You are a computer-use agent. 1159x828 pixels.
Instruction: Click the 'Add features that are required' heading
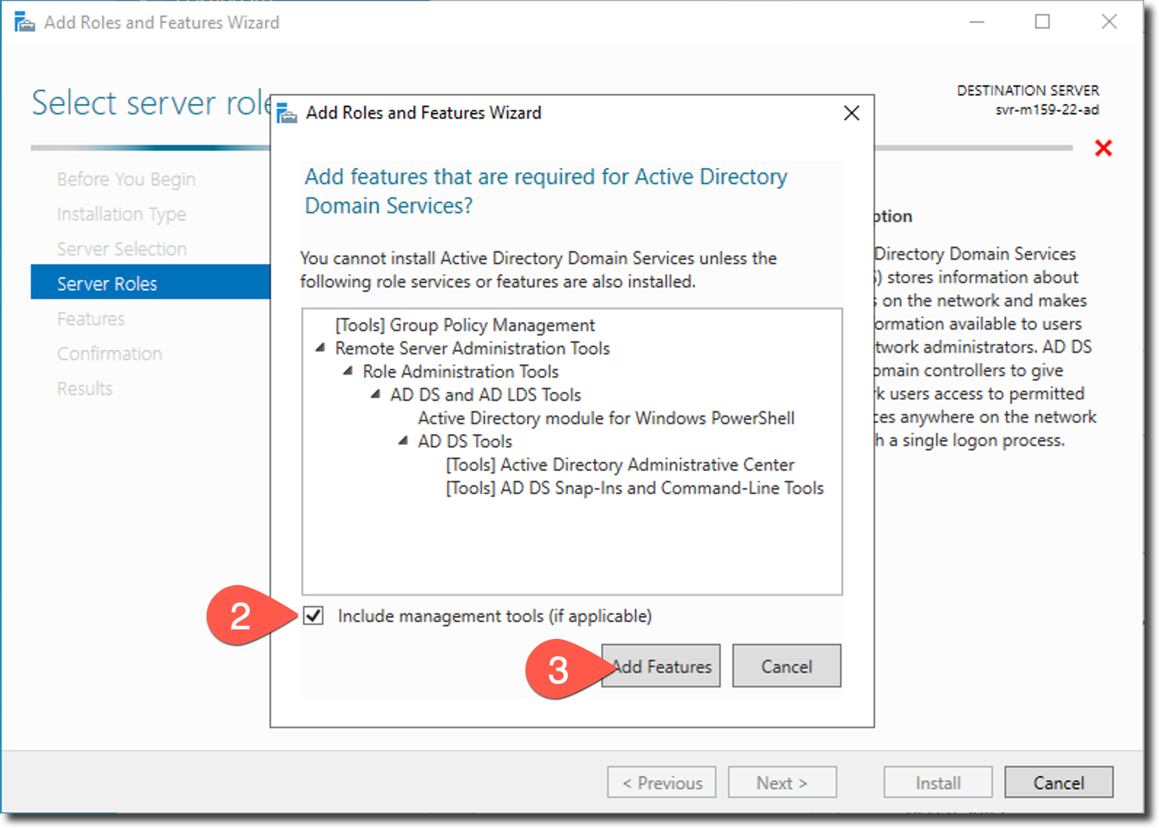[546, 191]
